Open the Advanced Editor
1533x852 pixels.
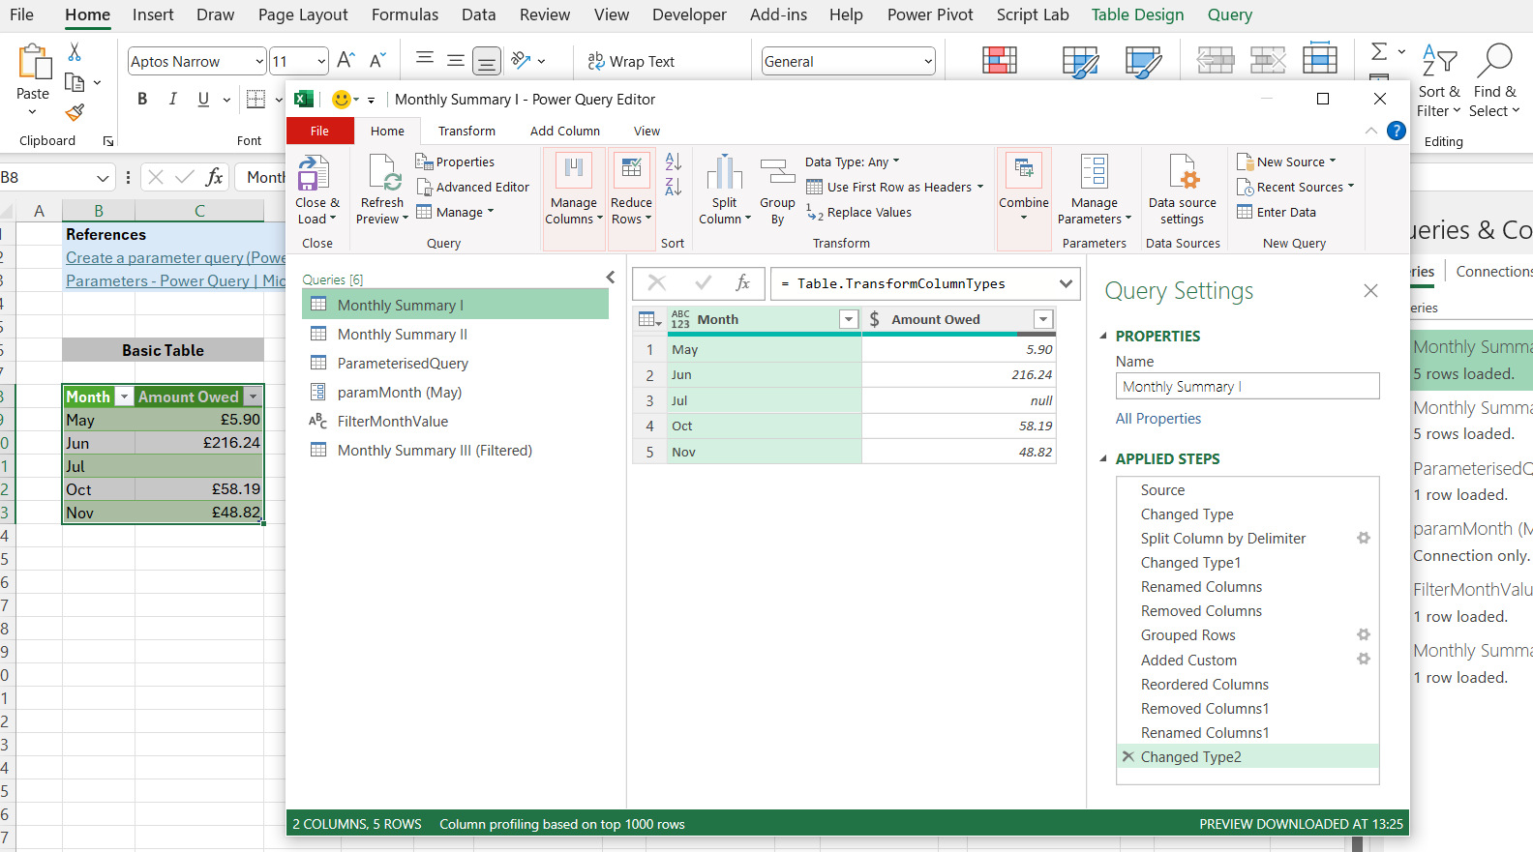[x=473, y=187]
